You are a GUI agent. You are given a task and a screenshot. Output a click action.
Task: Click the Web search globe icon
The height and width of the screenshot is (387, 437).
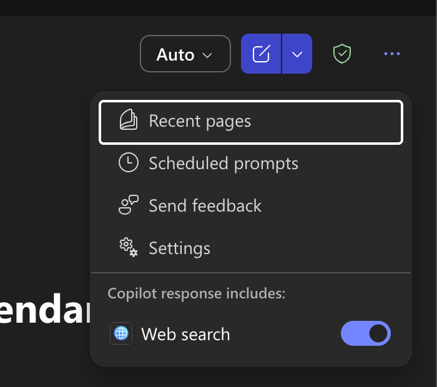[x=121, y=334]
